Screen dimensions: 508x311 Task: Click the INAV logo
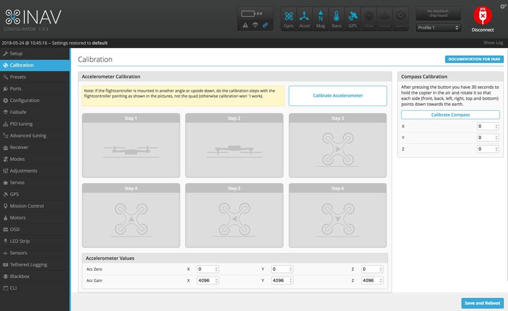(x=33, y=17)
